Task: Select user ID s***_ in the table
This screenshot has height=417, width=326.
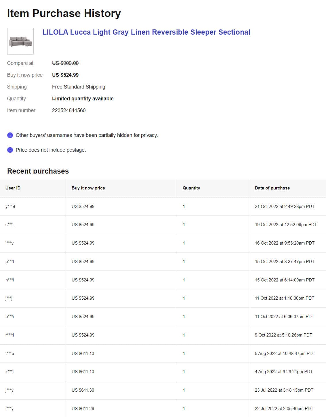Action: (x=10, y=225)
